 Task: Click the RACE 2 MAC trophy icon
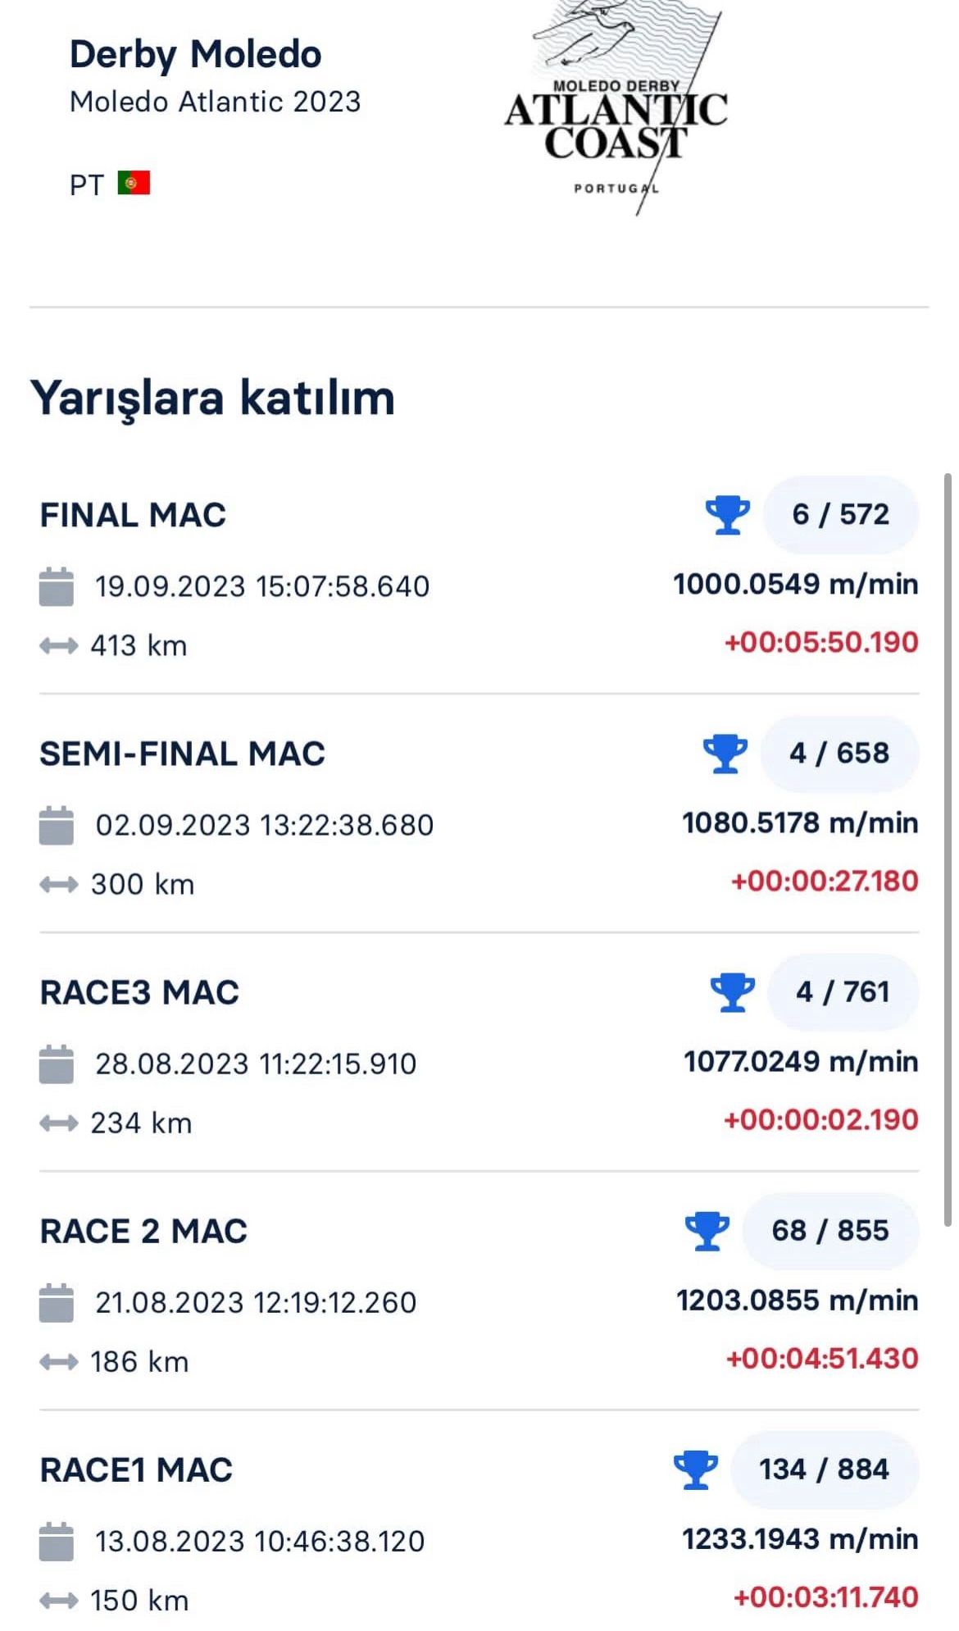[x=707, y=1231]
